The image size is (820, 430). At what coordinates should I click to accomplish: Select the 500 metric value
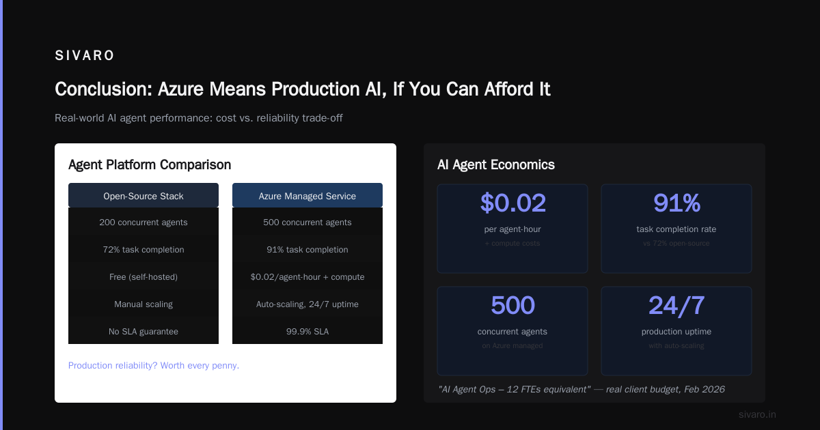(512, 306)
